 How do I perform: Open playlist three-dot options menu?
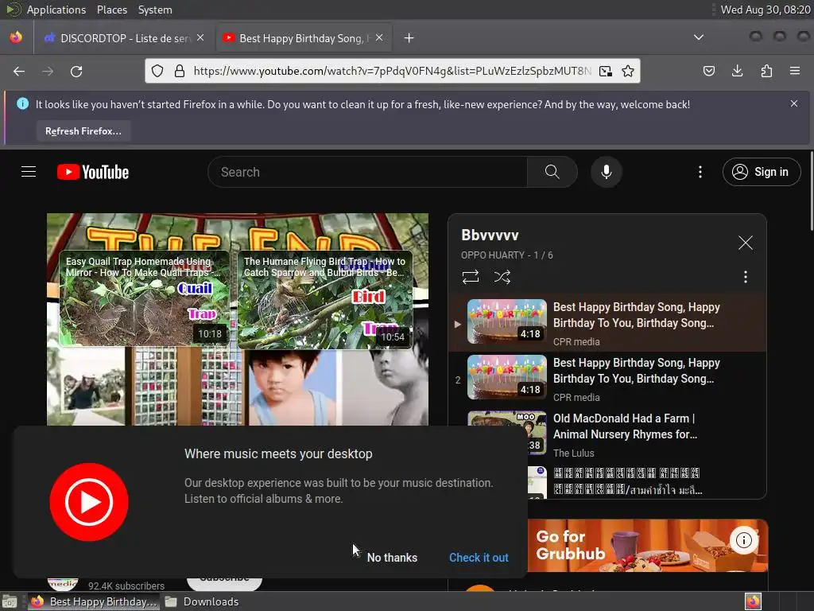pos(746,277)
